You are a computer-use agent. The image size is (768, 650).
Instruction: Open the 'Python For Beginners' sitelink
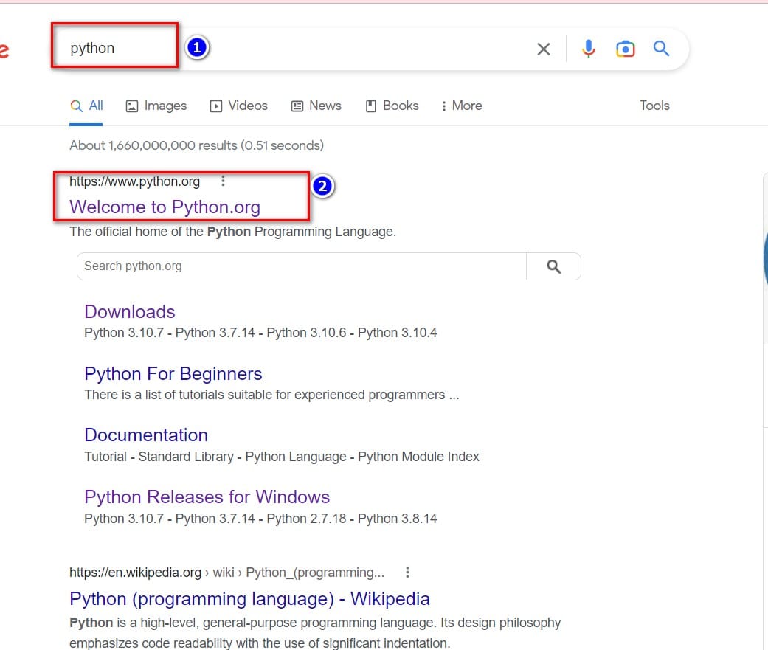point(173,374)
